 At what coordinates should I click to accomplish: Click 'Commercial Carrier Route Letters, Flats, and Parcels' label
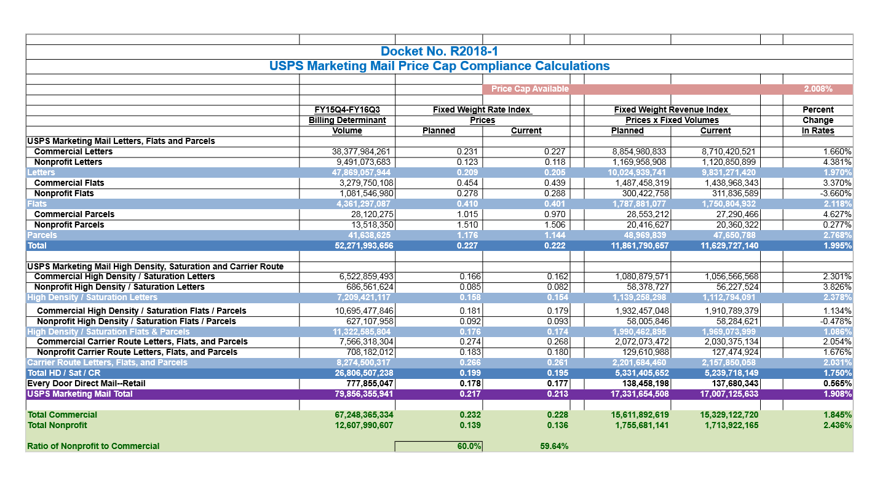142,342
